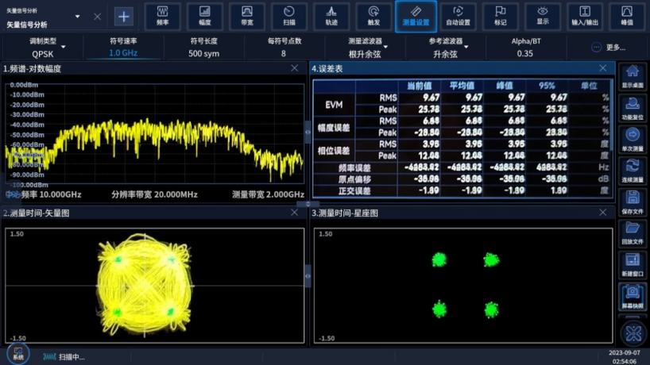The height and width of the screenshot is (365, 650).
Task: Open the 轨迹 trace toolbar button
Action: coord(331,16)
